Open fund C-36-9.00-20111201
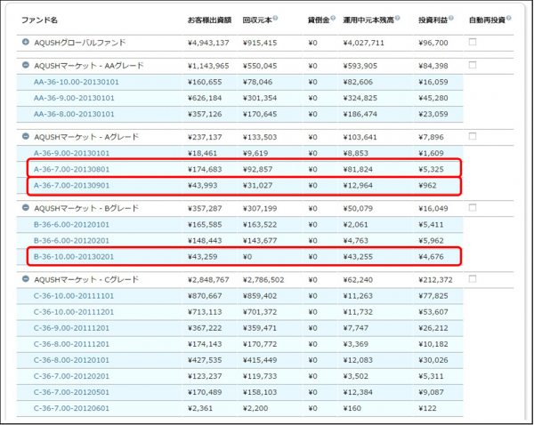534x425 pixels. 71,328
